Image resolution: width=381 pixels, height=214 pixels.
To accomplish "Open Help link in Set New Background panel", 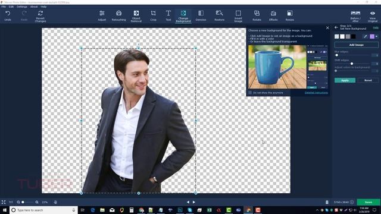I will 376,28.
